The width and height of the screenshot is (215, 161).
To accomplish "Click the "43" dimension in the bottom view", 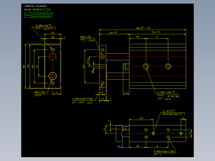I will point(141,118).
